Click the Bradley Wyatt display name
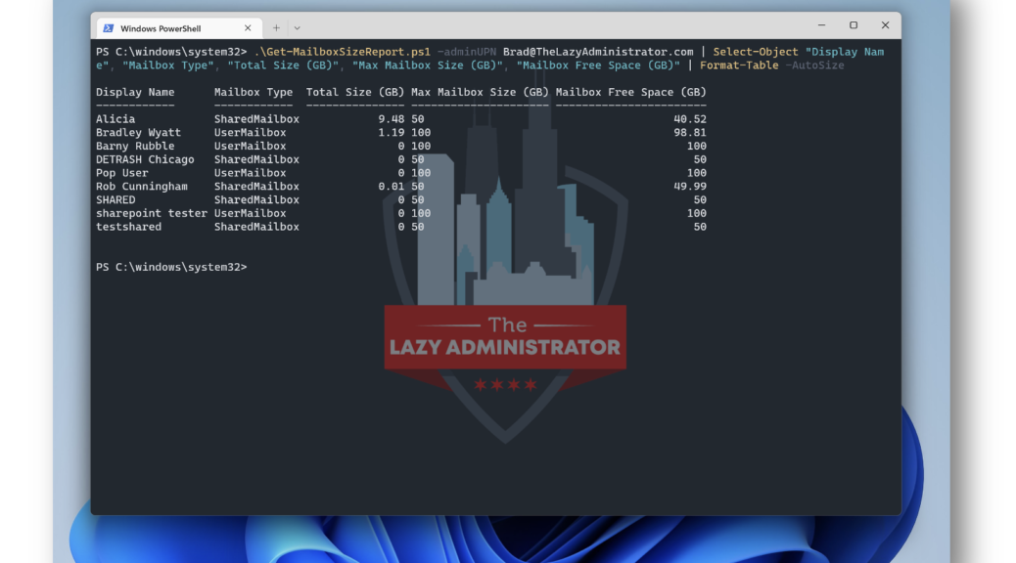The image size is (1016, 563). pos(138,133)
